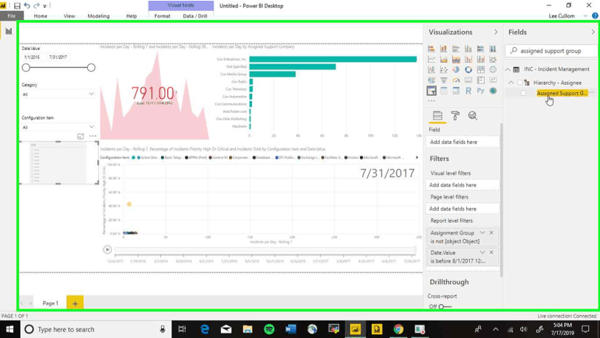Collapse the Visualizations pane
Viewport: 600px width, 338px height.
point(496,32)
